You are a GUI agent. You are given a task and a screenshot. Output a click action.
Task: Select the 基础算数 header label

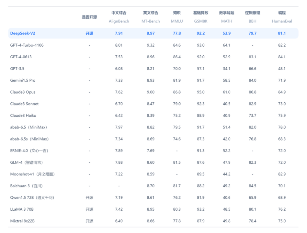tap(201, 13)
